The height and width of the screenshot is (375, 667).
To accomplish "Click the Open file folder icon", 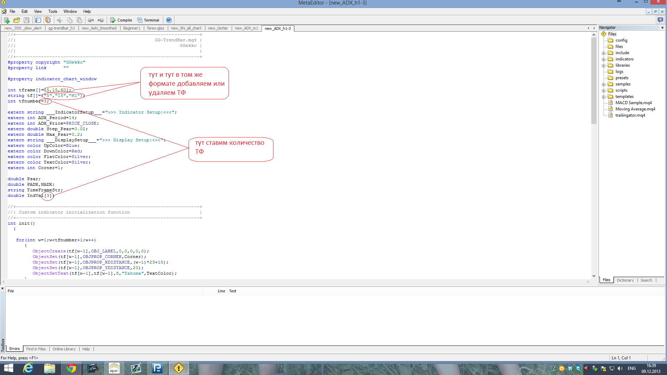I will tap(16, 20).
